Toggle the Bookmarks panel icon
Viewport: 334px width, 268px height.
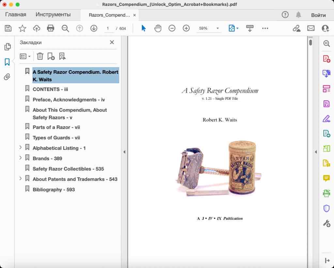7,62
